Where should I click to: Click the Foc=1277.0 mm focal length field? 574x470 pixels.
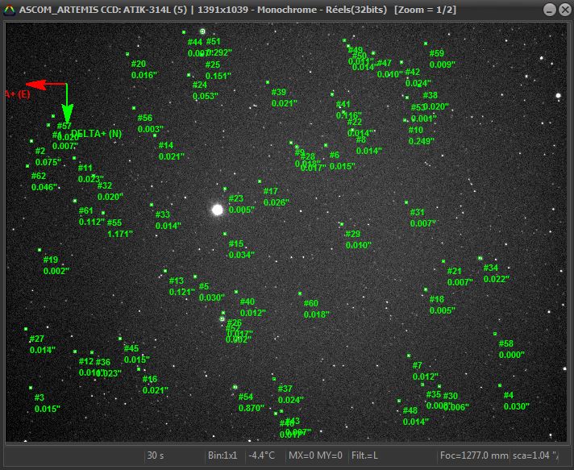click(x=474, y=455)
